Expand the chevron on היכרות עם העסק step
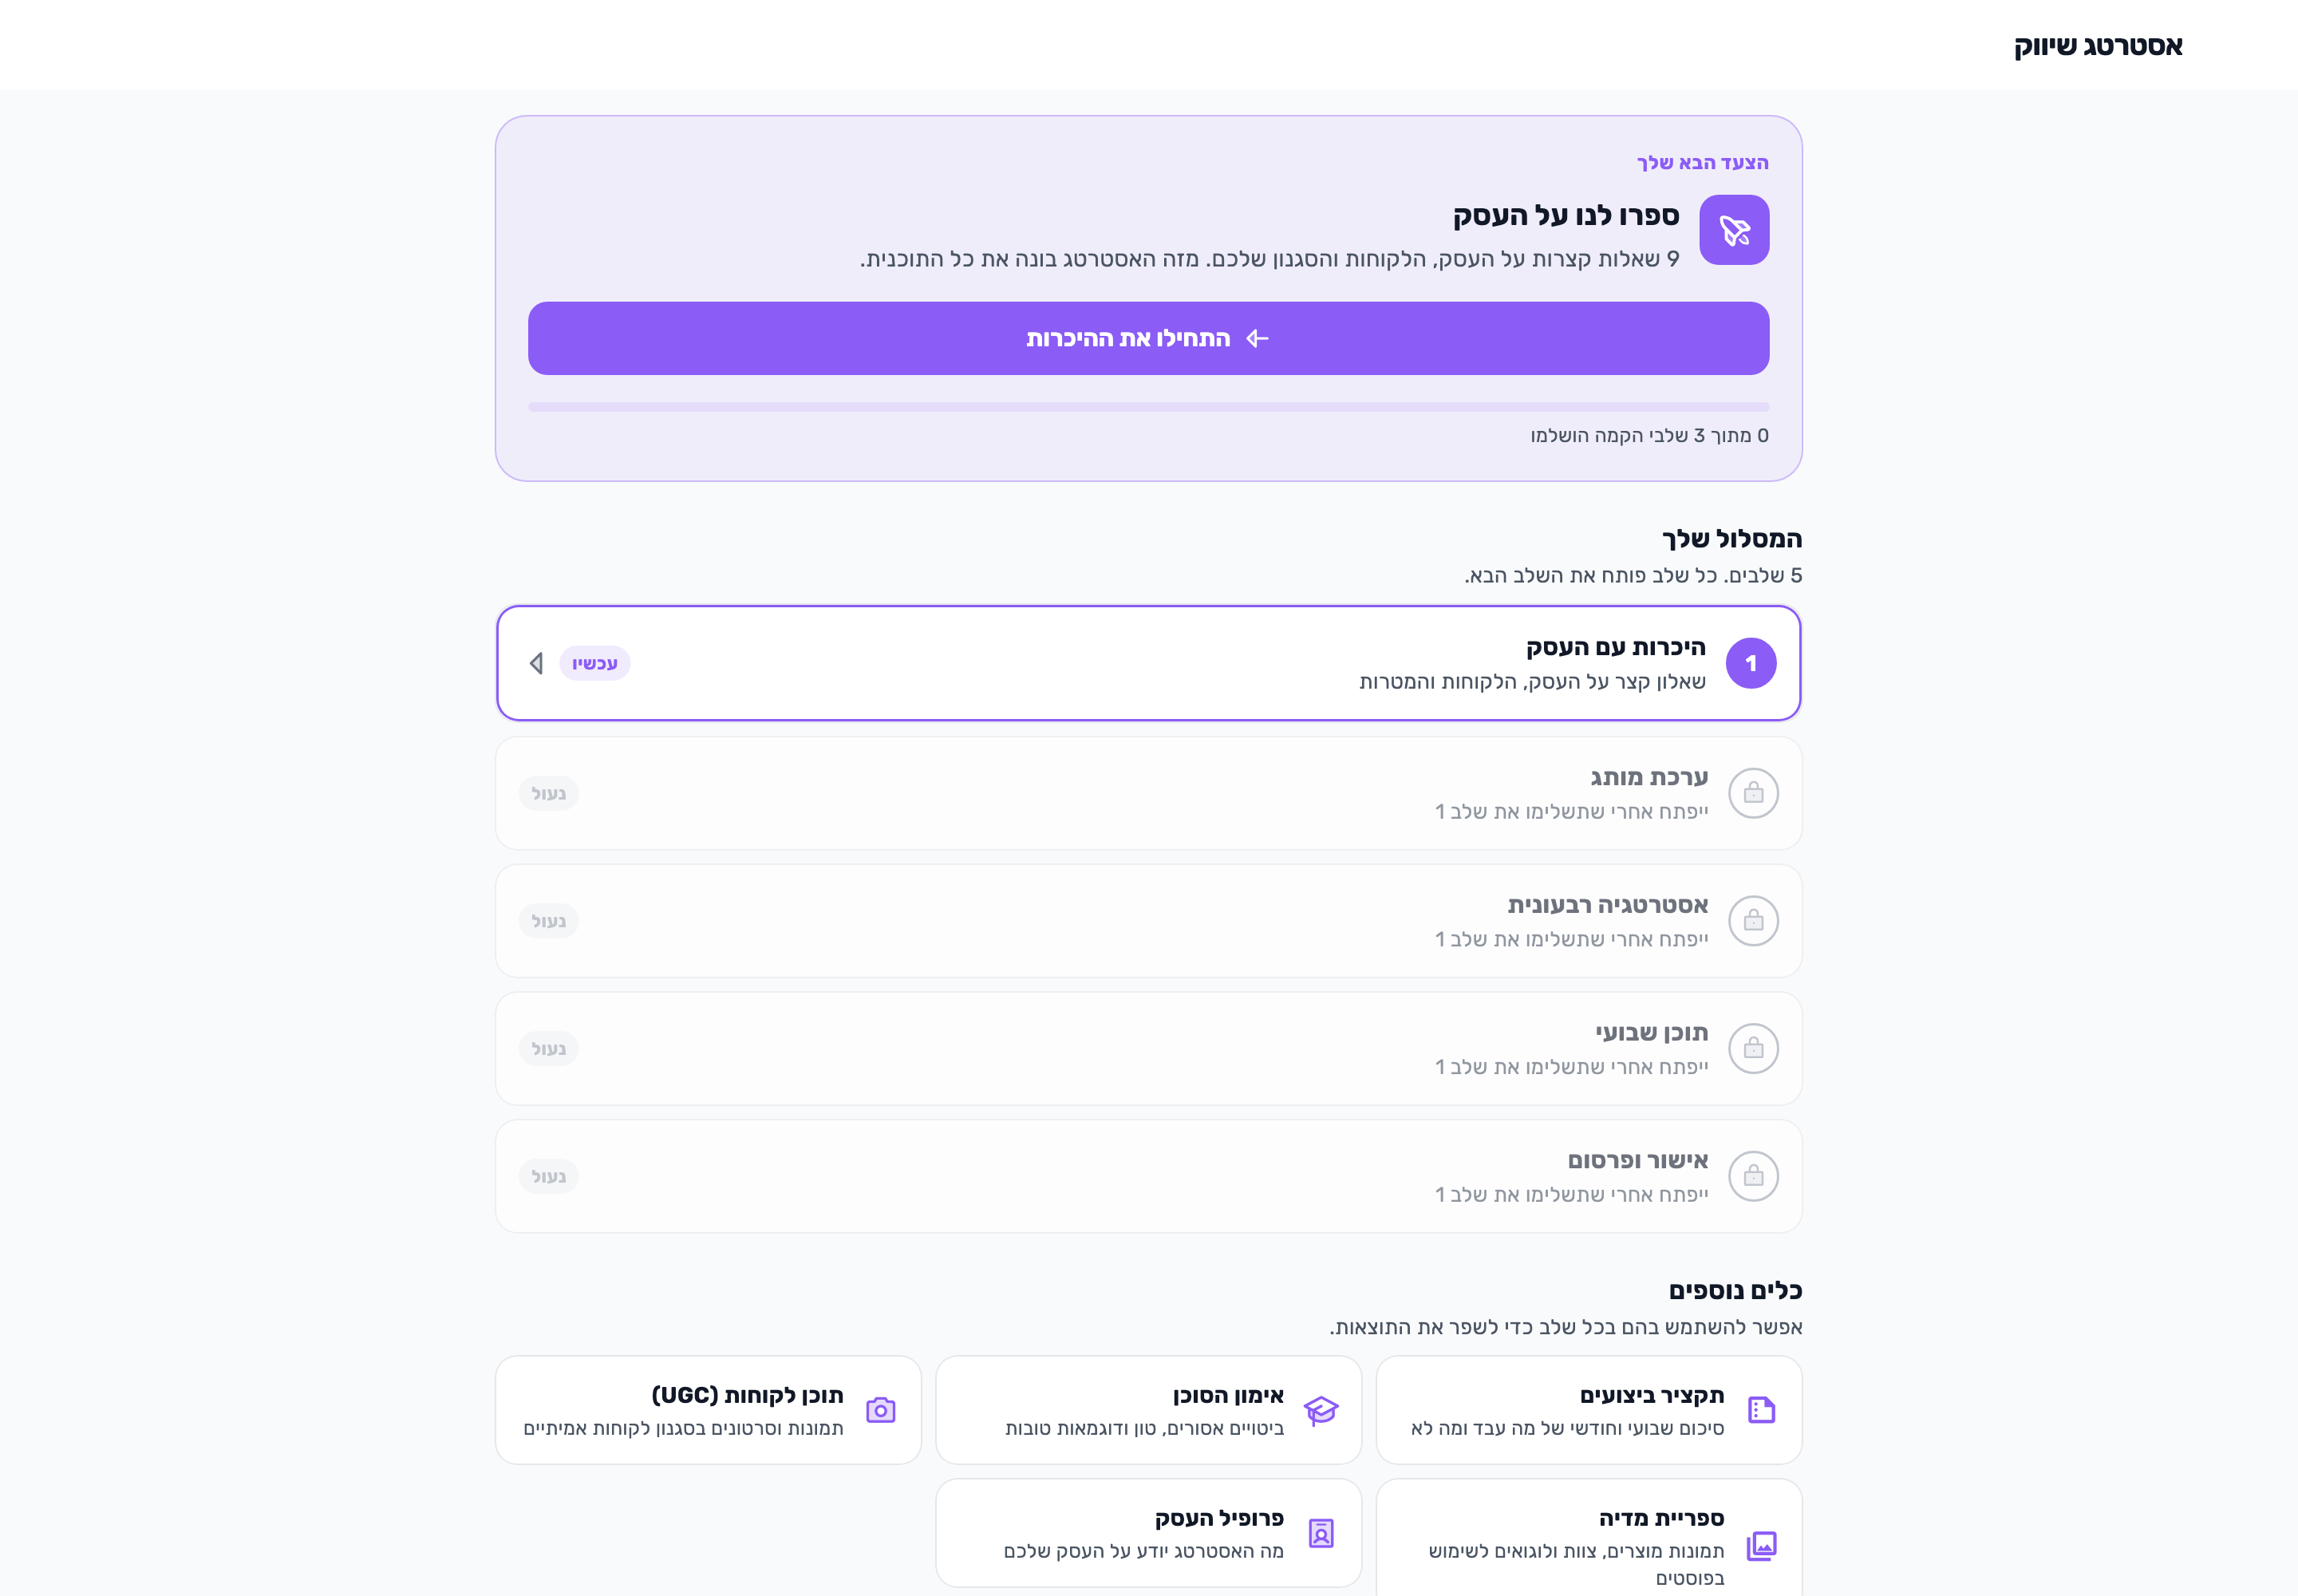 coord(537,663)
